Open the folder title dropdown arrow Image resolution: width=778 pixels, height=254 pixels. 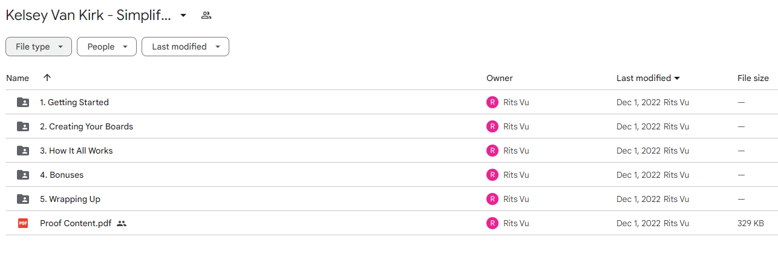(x=183, y=15)
